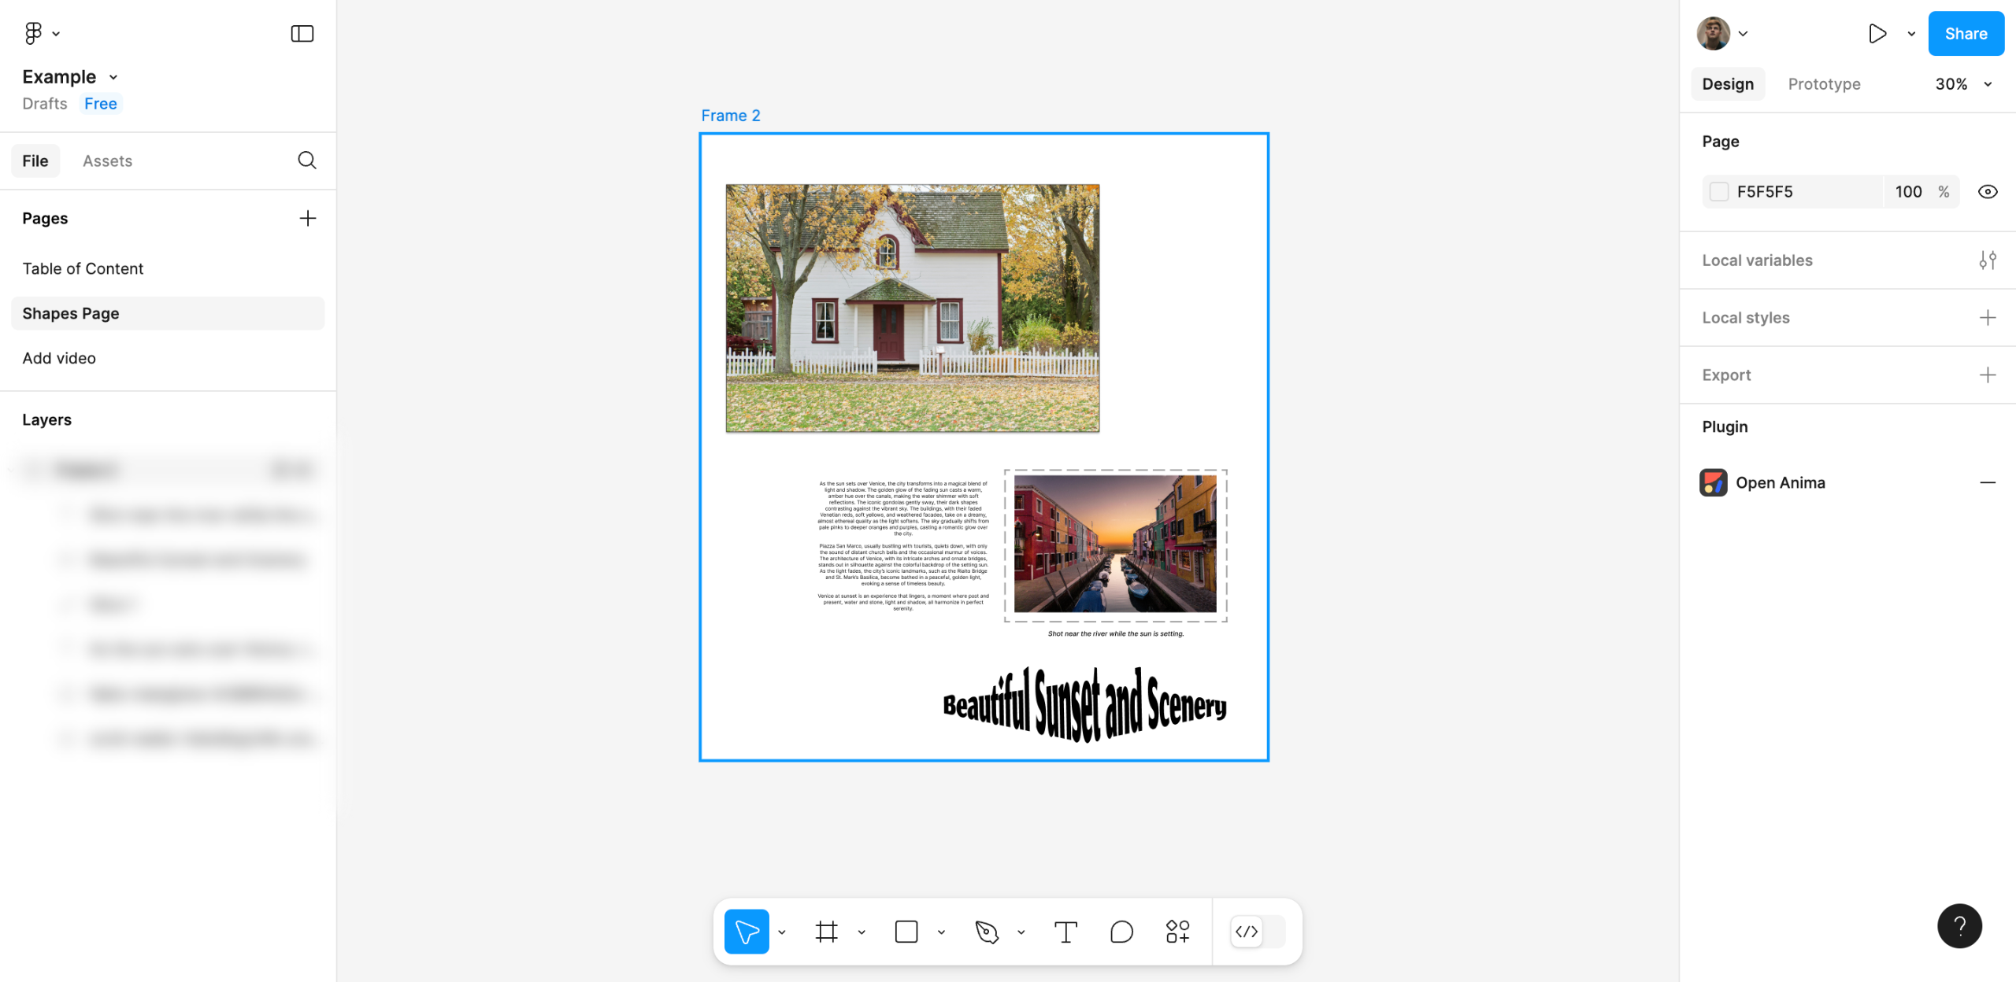Collapse sidebar with the panel toggle icon
This screenshot has width=2016, height=982.
click(302, 33)
